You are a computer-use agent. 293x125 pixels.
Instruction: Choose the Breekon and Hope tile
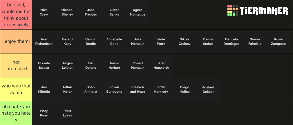[138, 89]
